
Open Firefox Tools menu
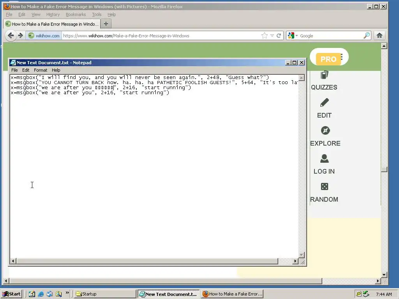tap(97, 14)
